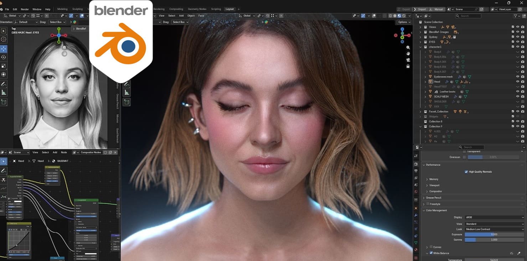The width and height of the screenshot is (527, 261).
Task: Collapse the Color Management panel
Action: (424, 210)
